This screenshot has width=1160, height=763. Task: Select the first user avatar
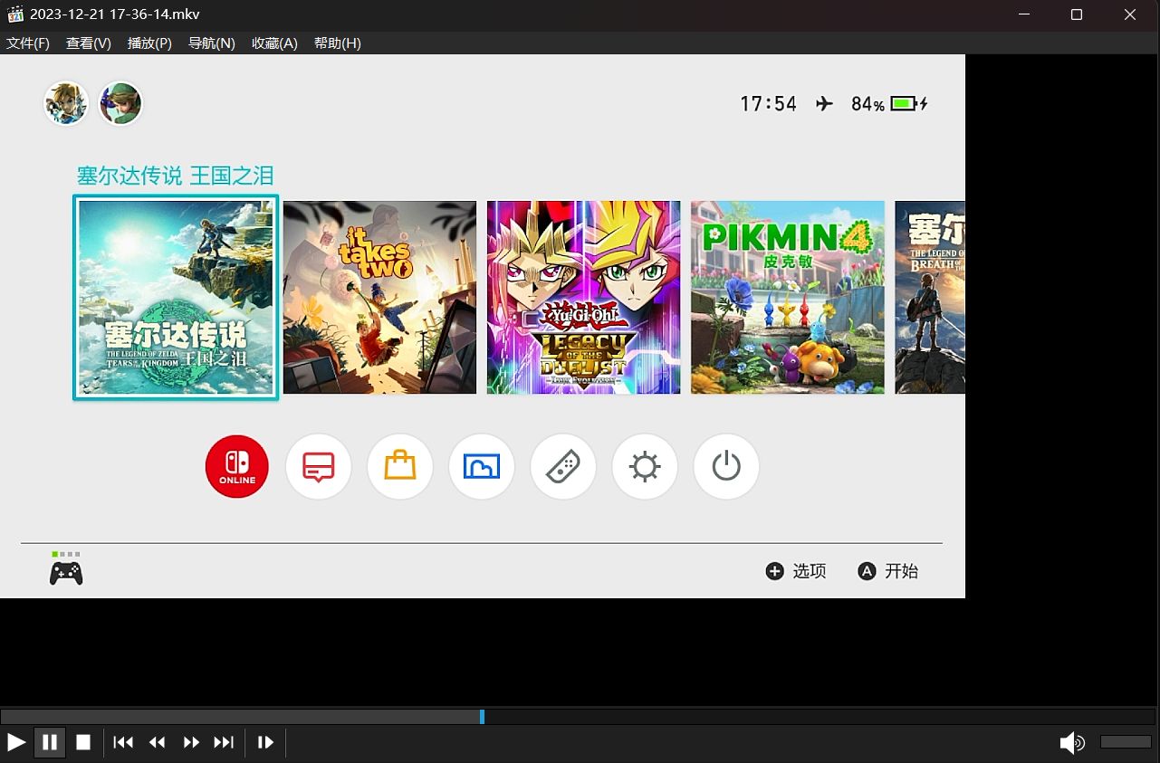pos(66,103)
